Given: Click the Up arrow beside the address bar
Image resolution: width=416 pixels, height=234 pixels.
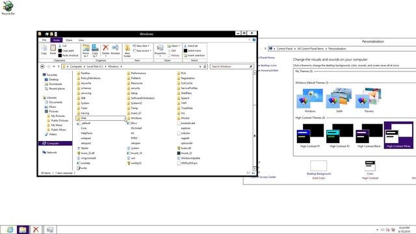Looking at the screenshot, I should pos(58,66).
